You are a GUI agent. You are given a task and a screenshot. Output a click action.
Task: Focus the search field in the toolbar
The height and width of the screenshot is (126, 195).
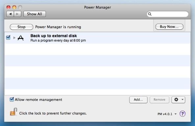tap(167, 14)
